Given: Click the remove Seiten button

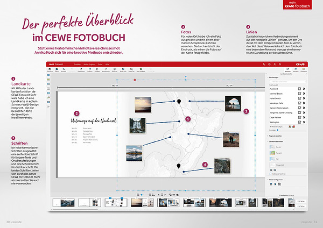Looking at the screenshot, I should (x=301, y=206).
